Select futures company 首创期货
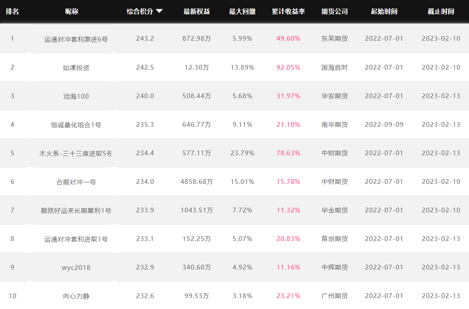This screenshot has width=469, height=309. (x=334, y=239)
